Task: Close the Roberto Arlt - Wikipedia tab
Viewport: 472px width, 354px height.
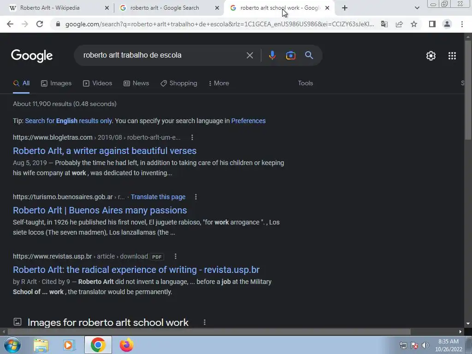Action: tap(107, 8)
